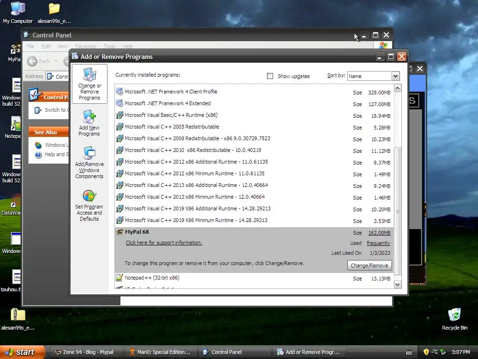Viewport: 478px width, 359px height.
Task: Click the 162.00MB size value of MyPal
Action: [x=379, y=233]
